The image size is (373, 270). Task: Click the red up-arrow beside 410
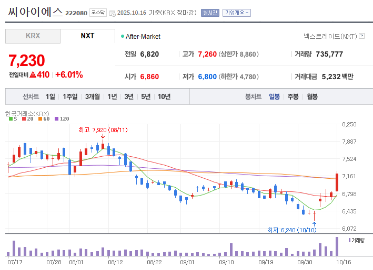pyautogui.click(x=33, y=75)
